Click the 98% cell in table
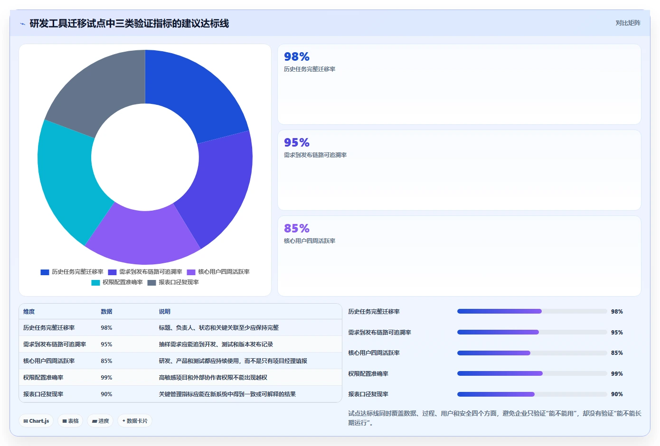The height and width of the screenshot is (446, 660). pyautogui.click(x=106, y=328)
